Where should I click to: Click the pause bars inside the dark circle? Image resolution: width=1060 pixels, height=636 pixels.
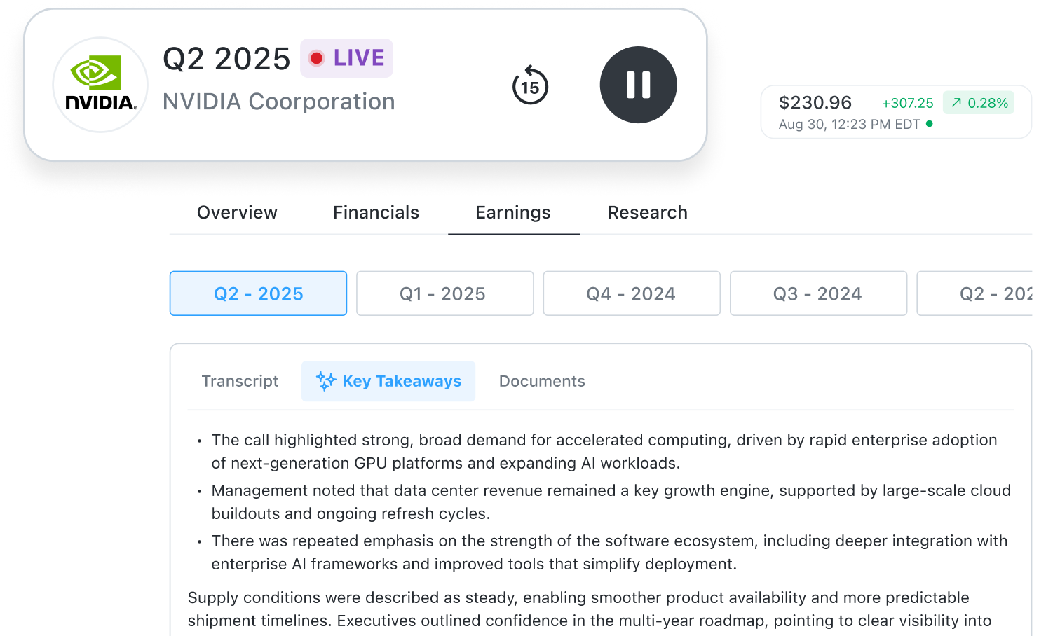pyautogui.click(x=638, y=85)
